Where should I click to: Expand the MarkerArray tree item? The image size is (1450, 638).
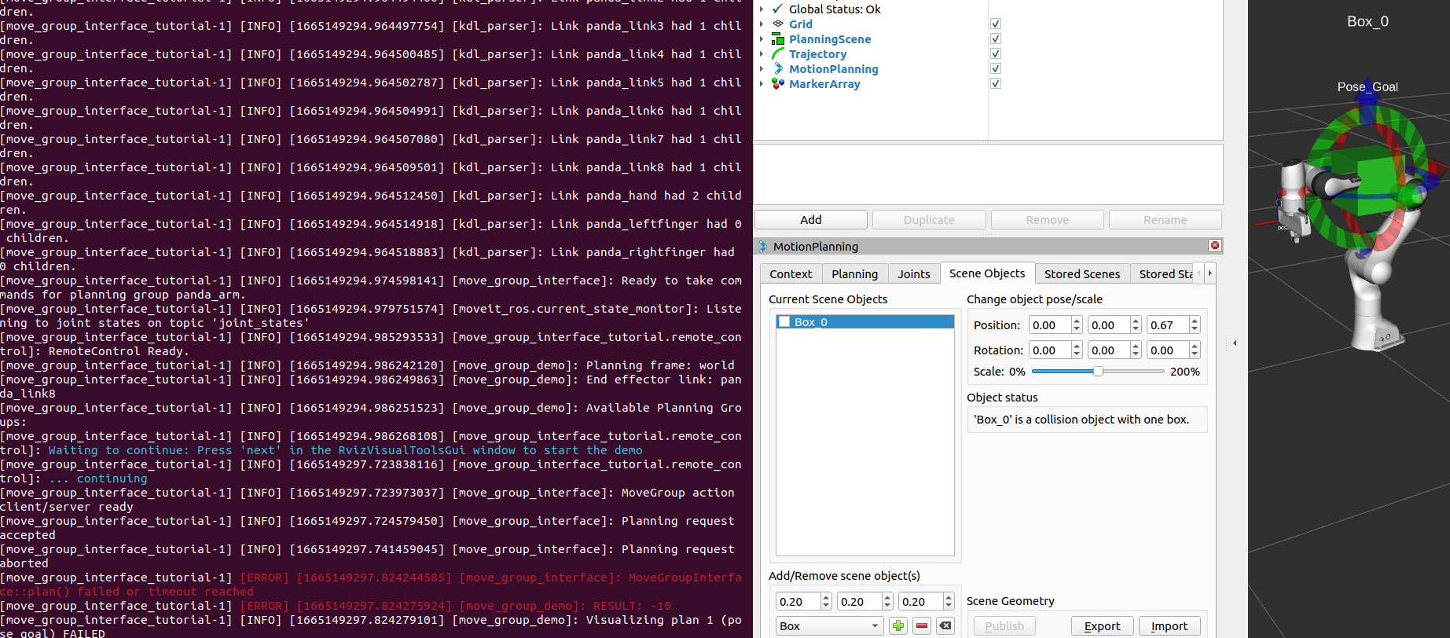(x=761, y=84)
